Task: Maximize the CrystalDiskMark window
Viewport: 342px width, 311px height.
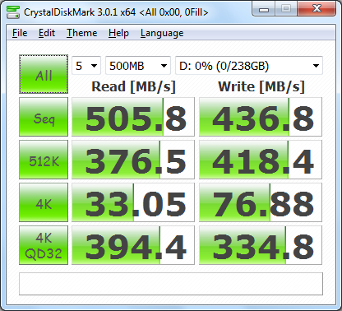Action: (x=286, y=9)
